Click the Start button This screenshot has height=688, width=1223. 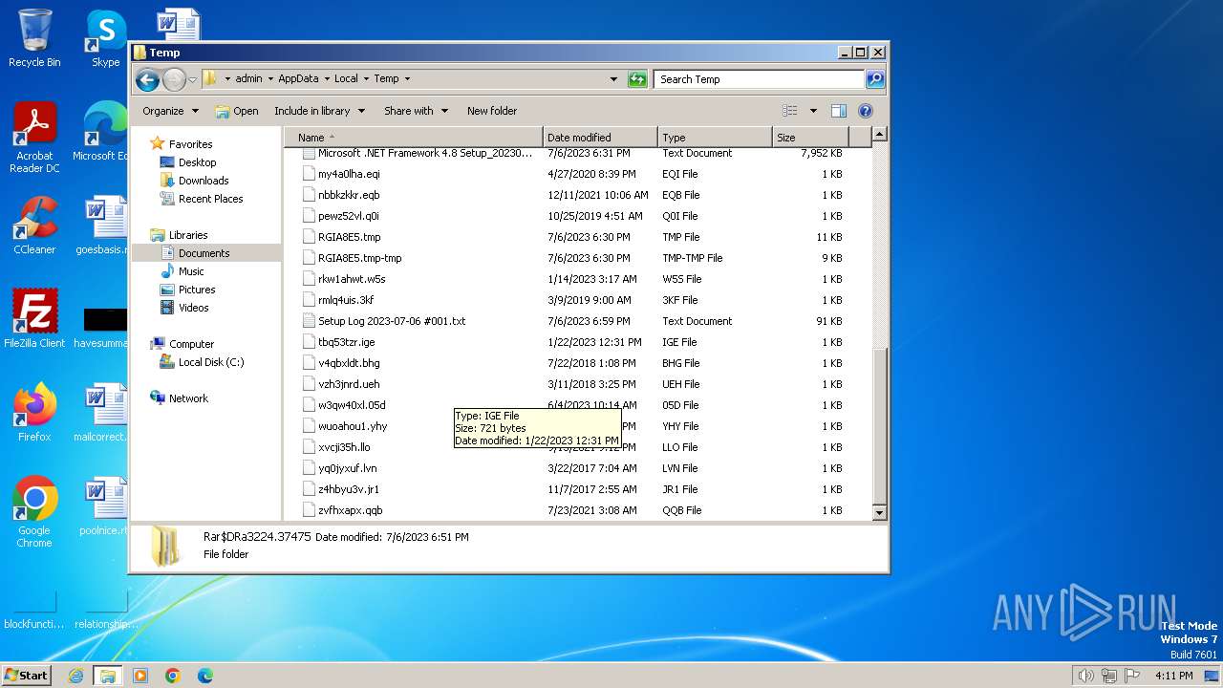click(x=27, y=675)
